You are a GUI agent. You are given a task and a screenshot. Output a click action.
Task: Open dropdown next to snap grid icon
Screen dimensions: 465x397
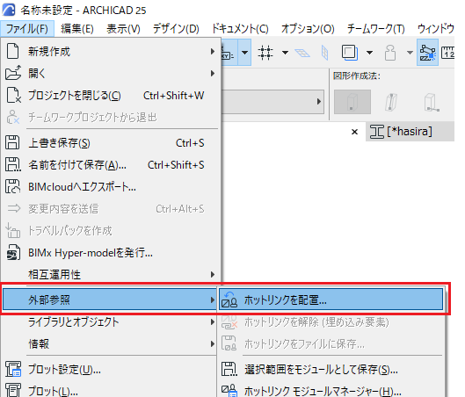point(285,53)
